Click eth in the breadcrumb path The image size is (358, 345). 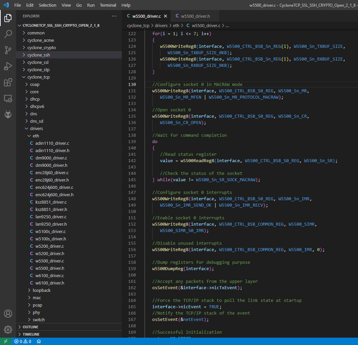coord(176,25)
